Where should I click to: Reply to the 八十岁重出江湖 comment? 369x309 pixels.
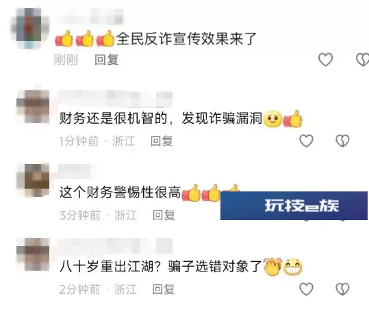(164, 289)
